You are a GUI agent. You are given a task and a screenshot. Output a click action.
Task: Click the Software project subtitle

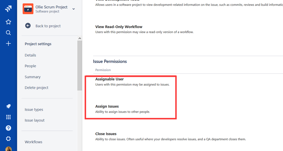coord(47,11)
